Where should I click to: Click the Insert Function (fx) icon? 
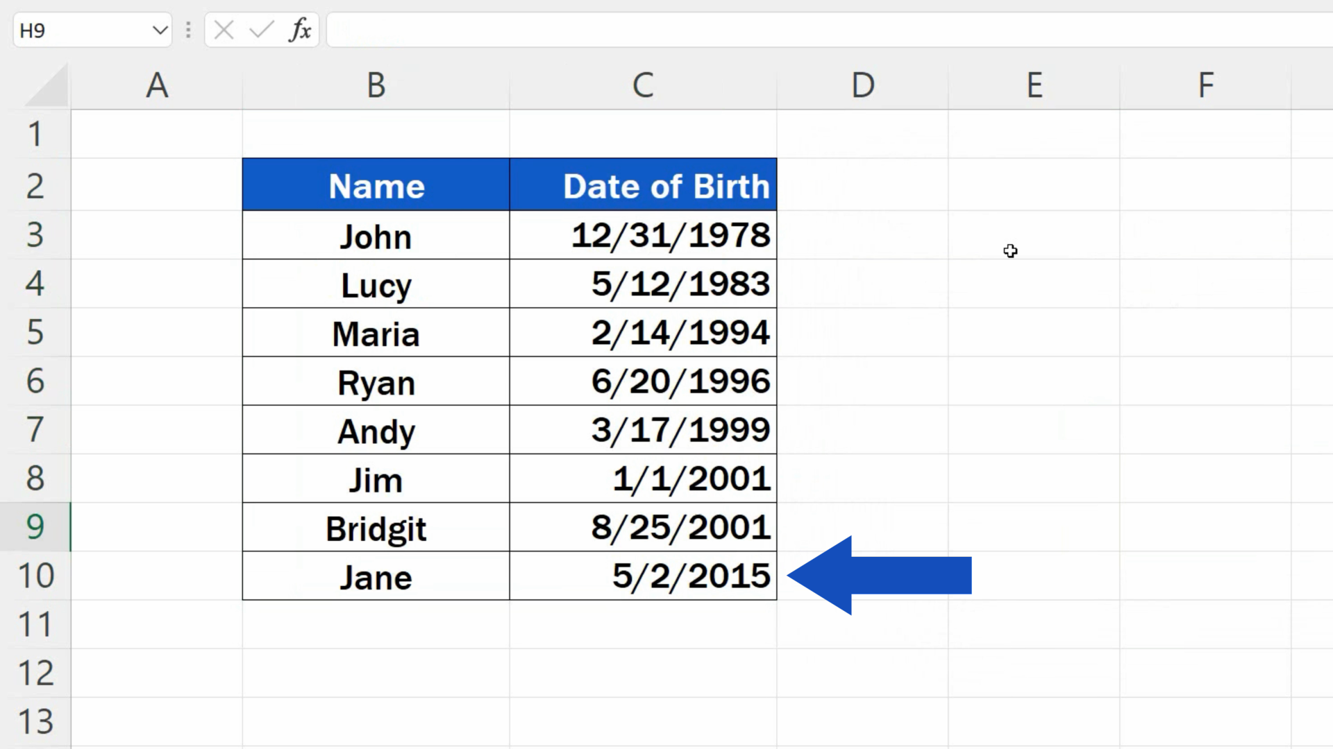[x=299, y=30]
